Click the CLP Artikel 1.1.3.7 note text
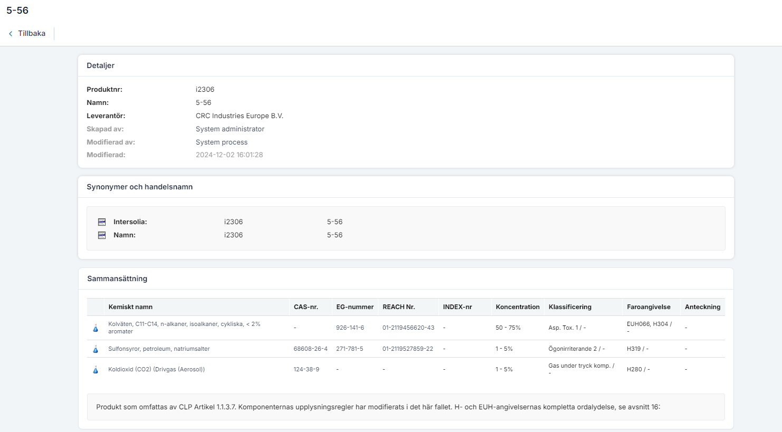782x432 pixels. coord(378,407)
